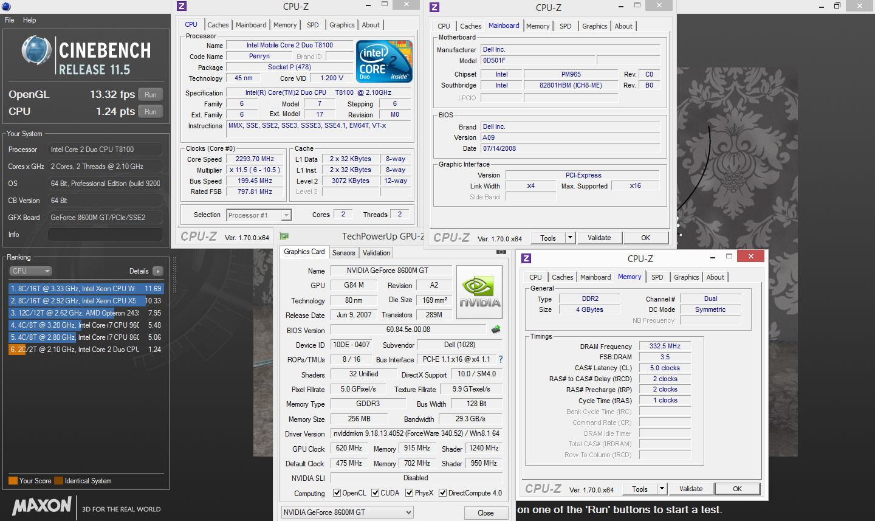875x521 pixels.
Task: Open the bus interface question mark help
Action: 501,359
